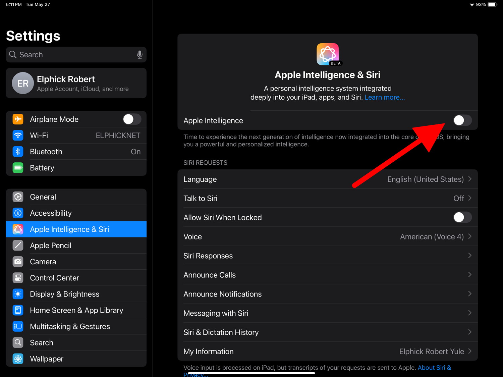This screenshot has width=503, height=377.
Task: Tap the General gear icon
Action: 18,197
